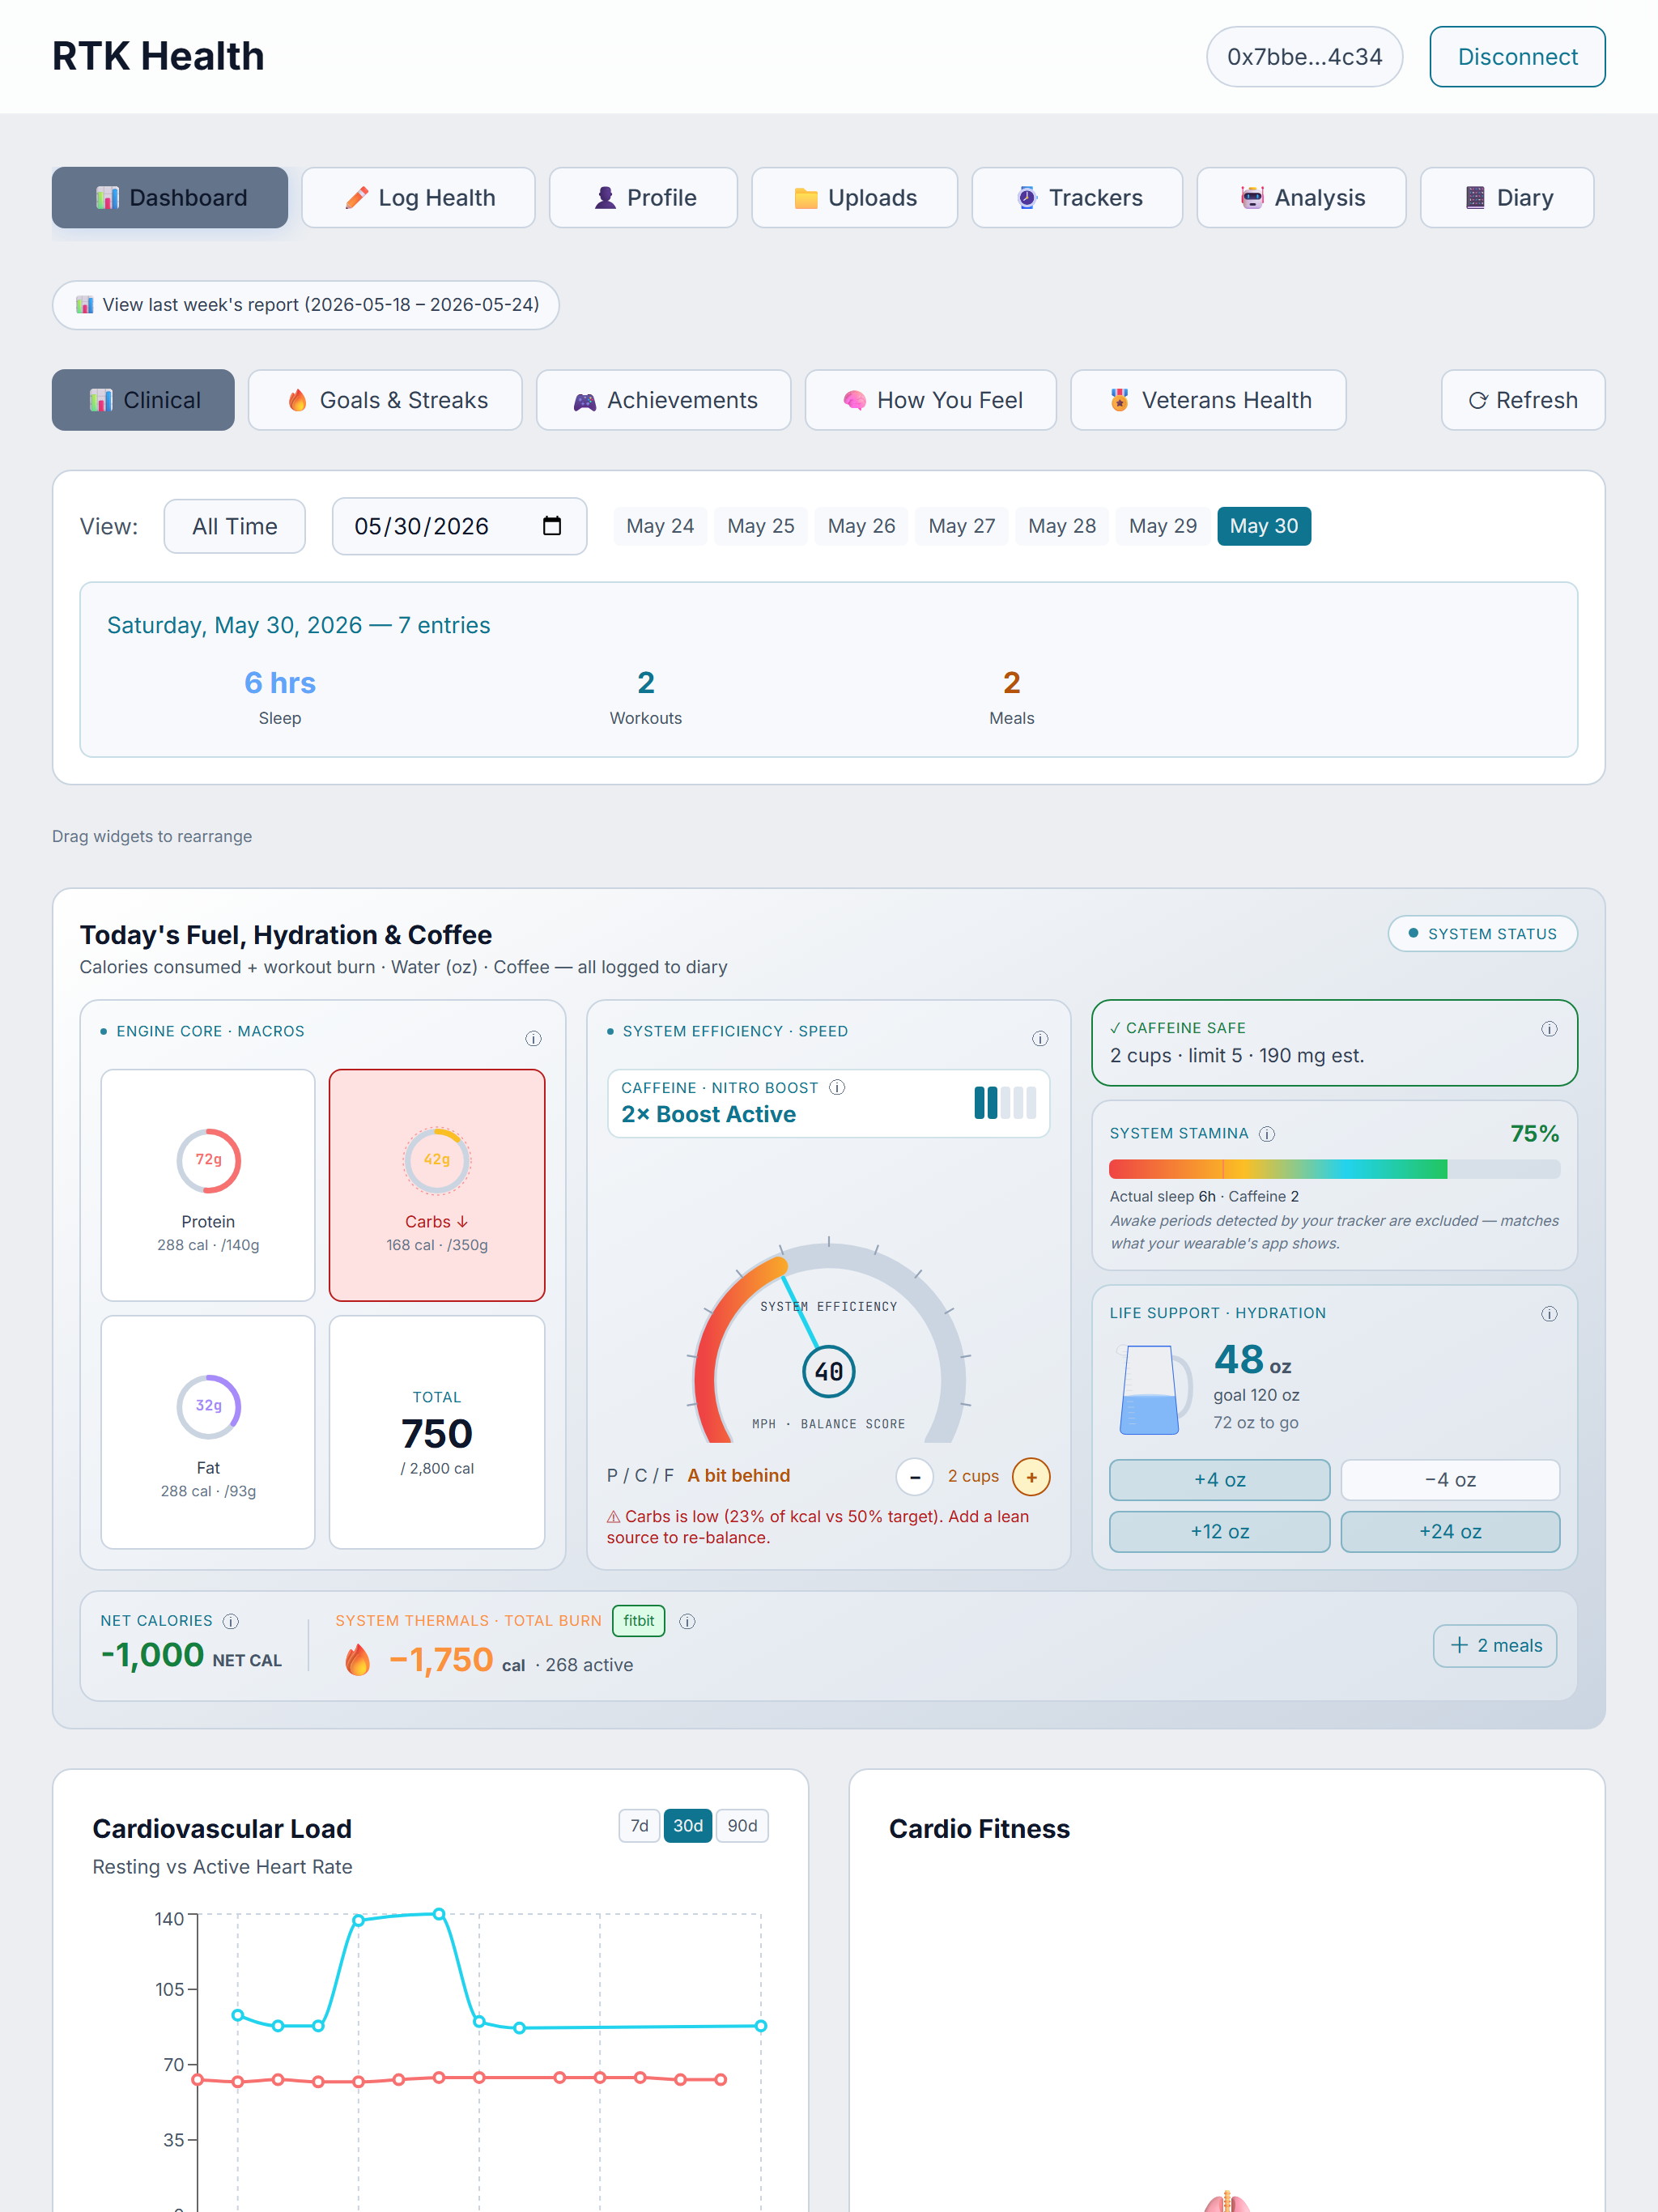Screen dimensions: 1658x2212
Task: Add 24 oz of water
Action: [x=1450, y=1531]
